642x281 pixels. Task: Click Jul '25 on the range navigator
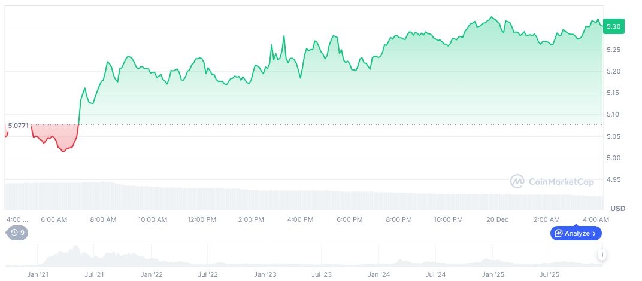click(x=549, y=274)
